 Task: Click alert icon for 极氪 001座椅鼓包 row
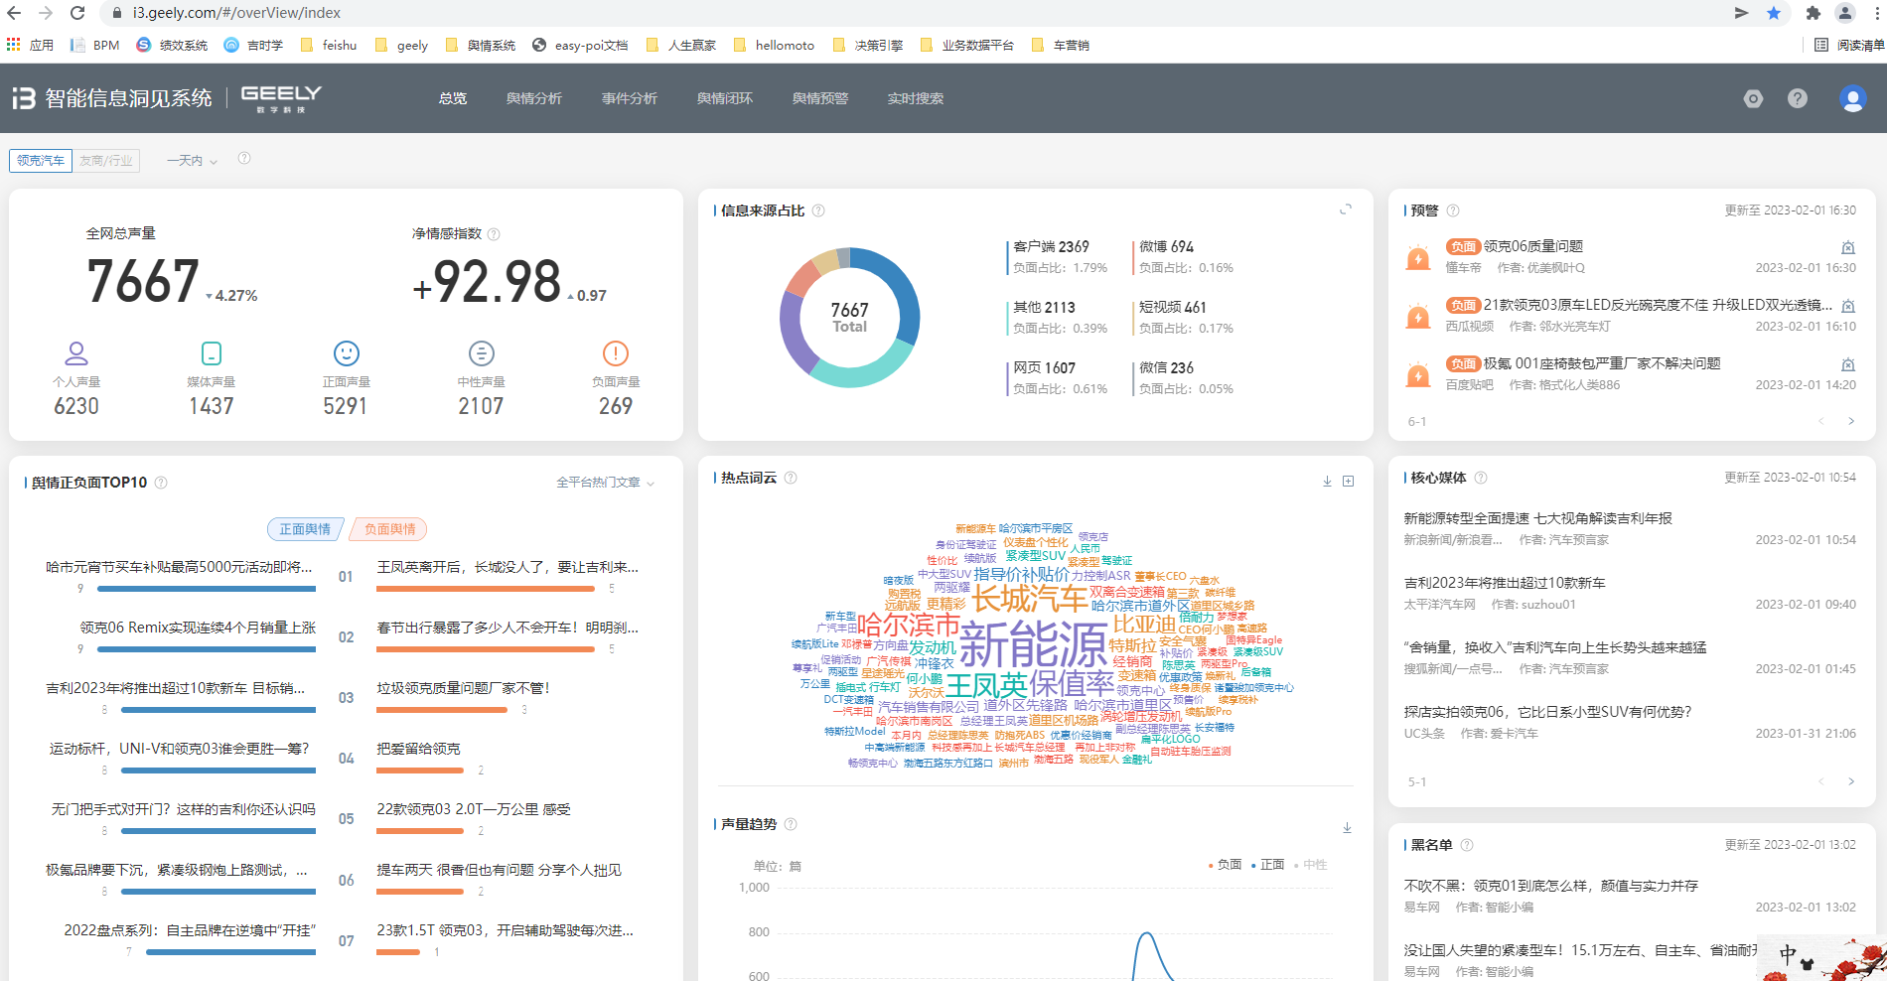(x=1848, y=364)
